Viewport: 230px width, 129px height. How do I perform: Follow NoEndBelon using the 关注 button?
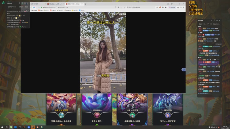click(200, 46)
